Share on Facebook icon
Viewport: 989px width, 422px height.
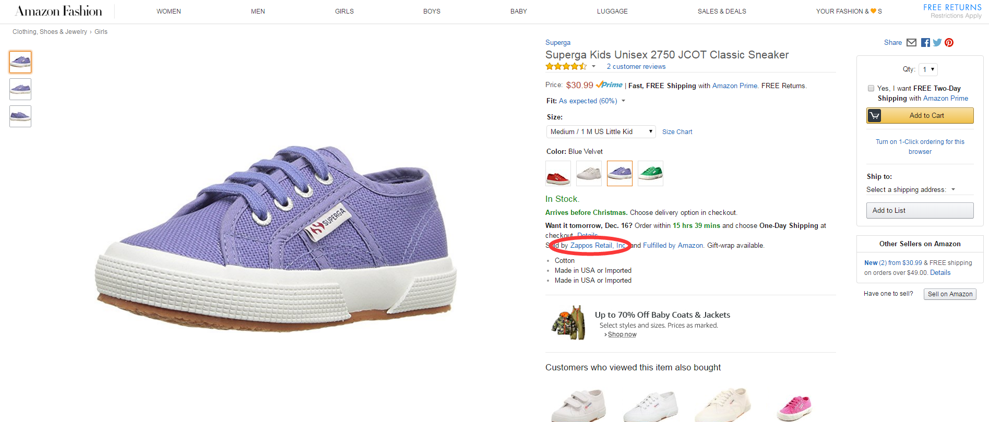925,43
